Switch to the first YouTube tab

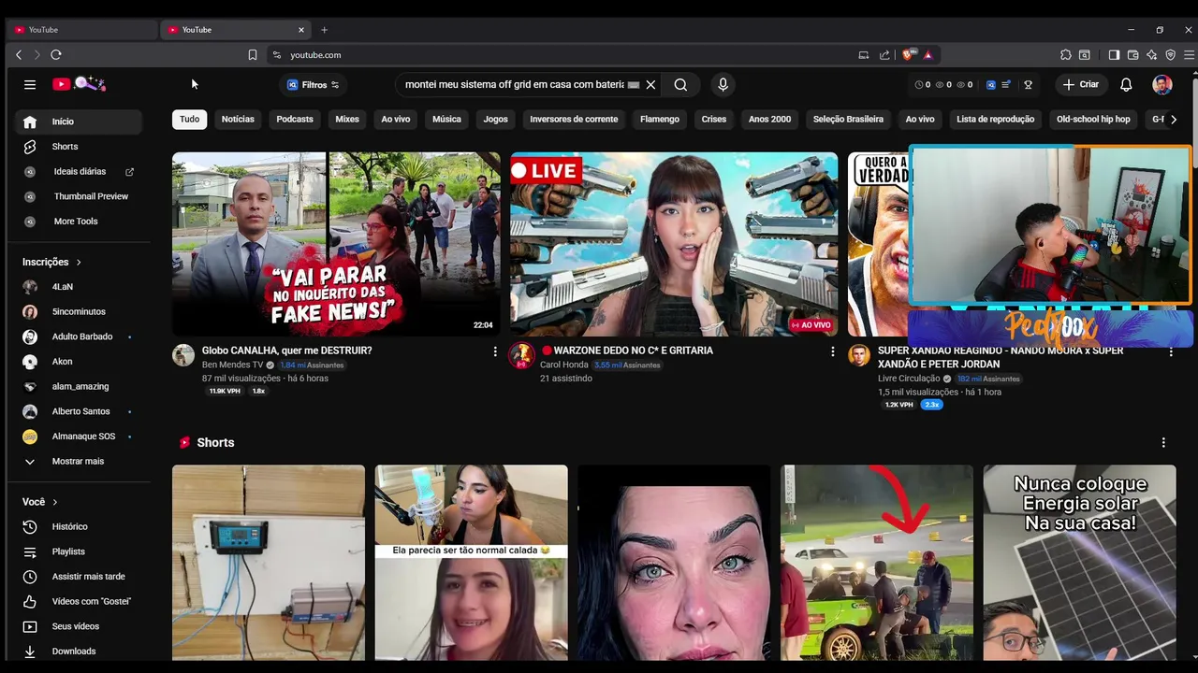click(x=82, y=30)
